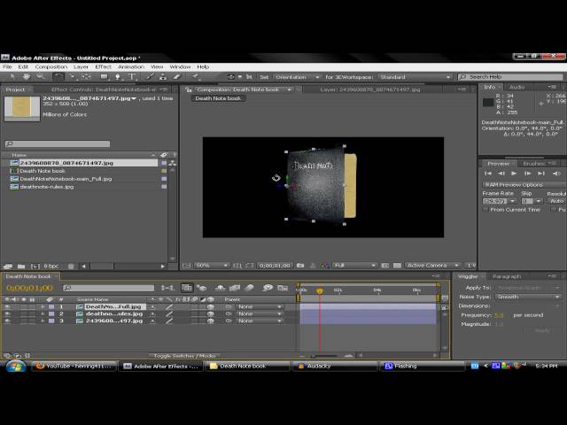The image size is (567, 425).
Task: Click the Take Snapshot camera icon
Action: pyautogui.click(x=300, y=266)
